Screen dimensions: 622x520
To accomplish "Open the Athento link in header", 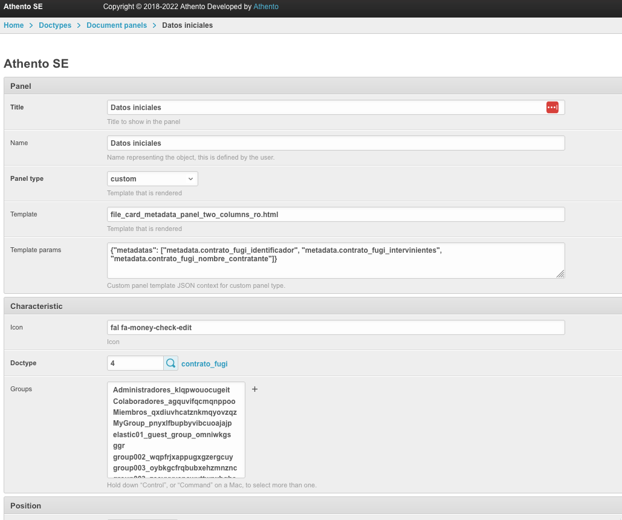I will pyautogui.click(x=266, y=7).
